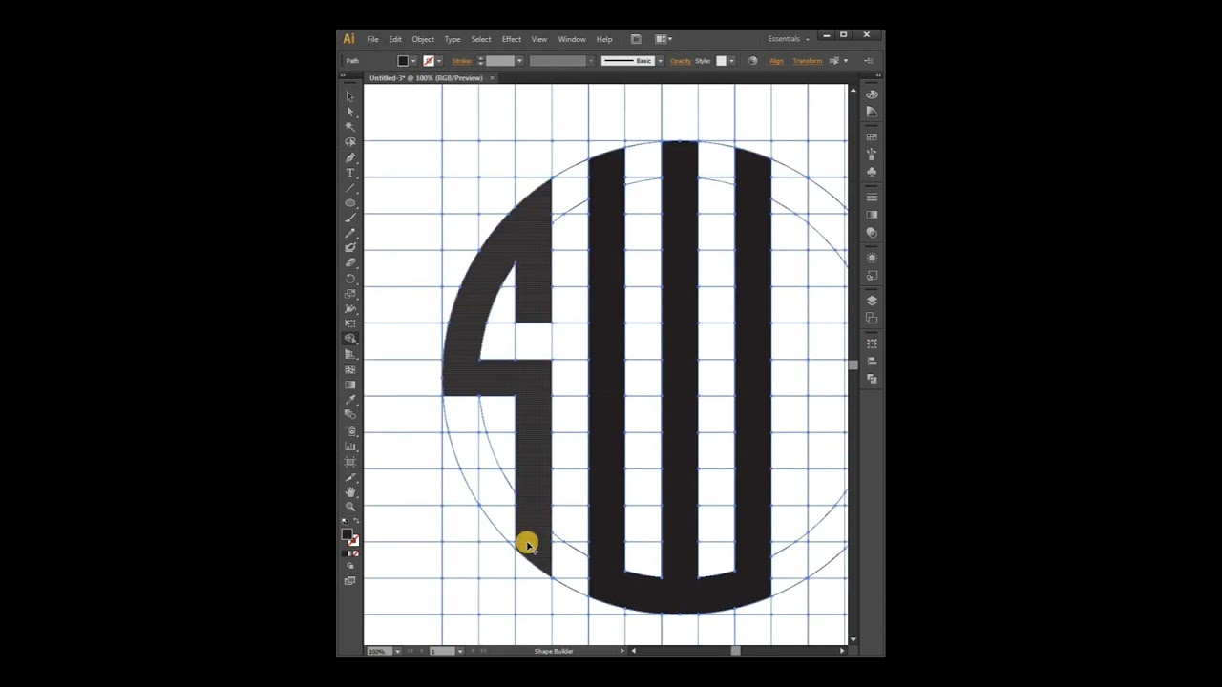Select the Eraser tool

pos(350,263)
